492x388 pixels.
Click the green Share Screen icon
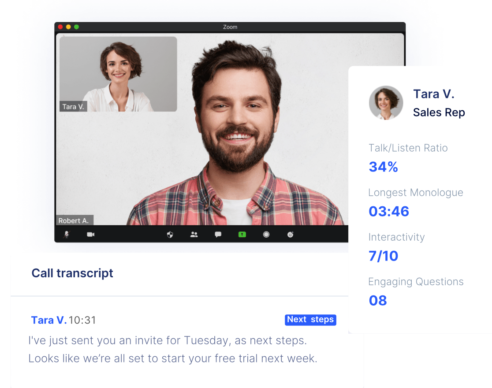pos(242,235)
